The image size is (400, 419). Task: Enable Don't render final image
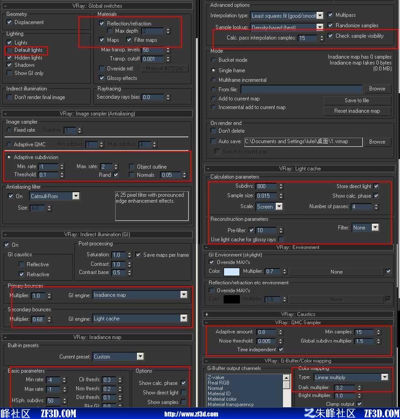click(x=10, y=97)
